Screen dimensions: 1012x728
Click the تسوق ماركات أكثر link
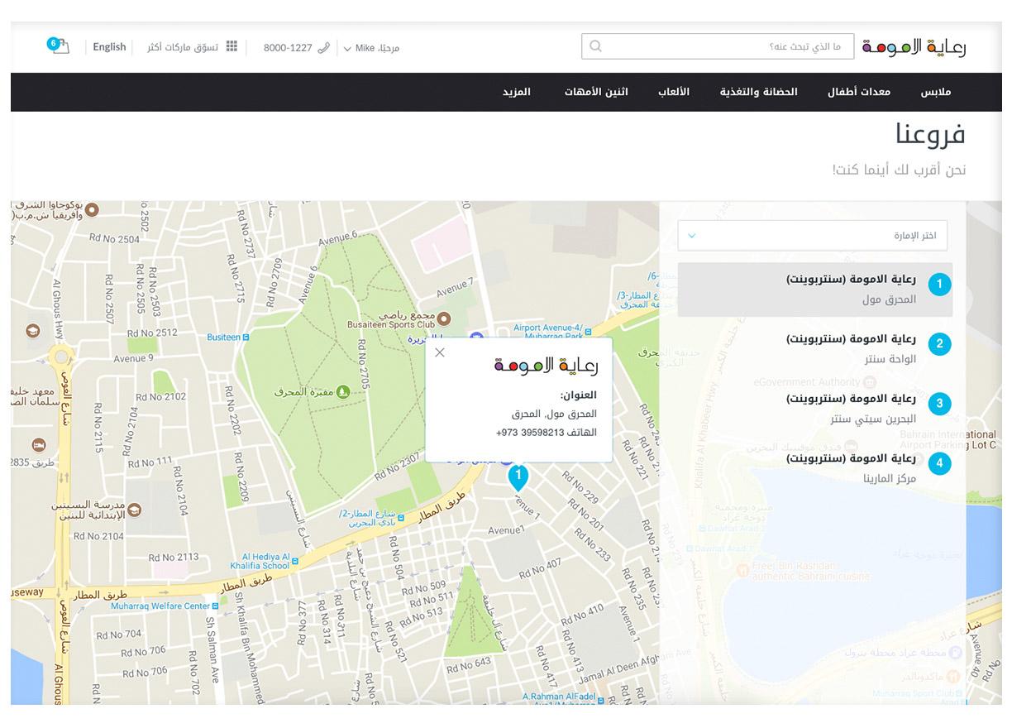pyautogui.click(x=183, y=47)
